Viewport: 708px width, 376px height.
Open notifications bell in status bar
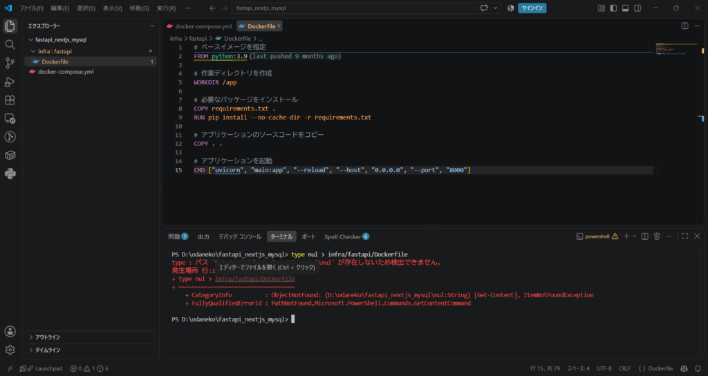click(x=698, y=368)
